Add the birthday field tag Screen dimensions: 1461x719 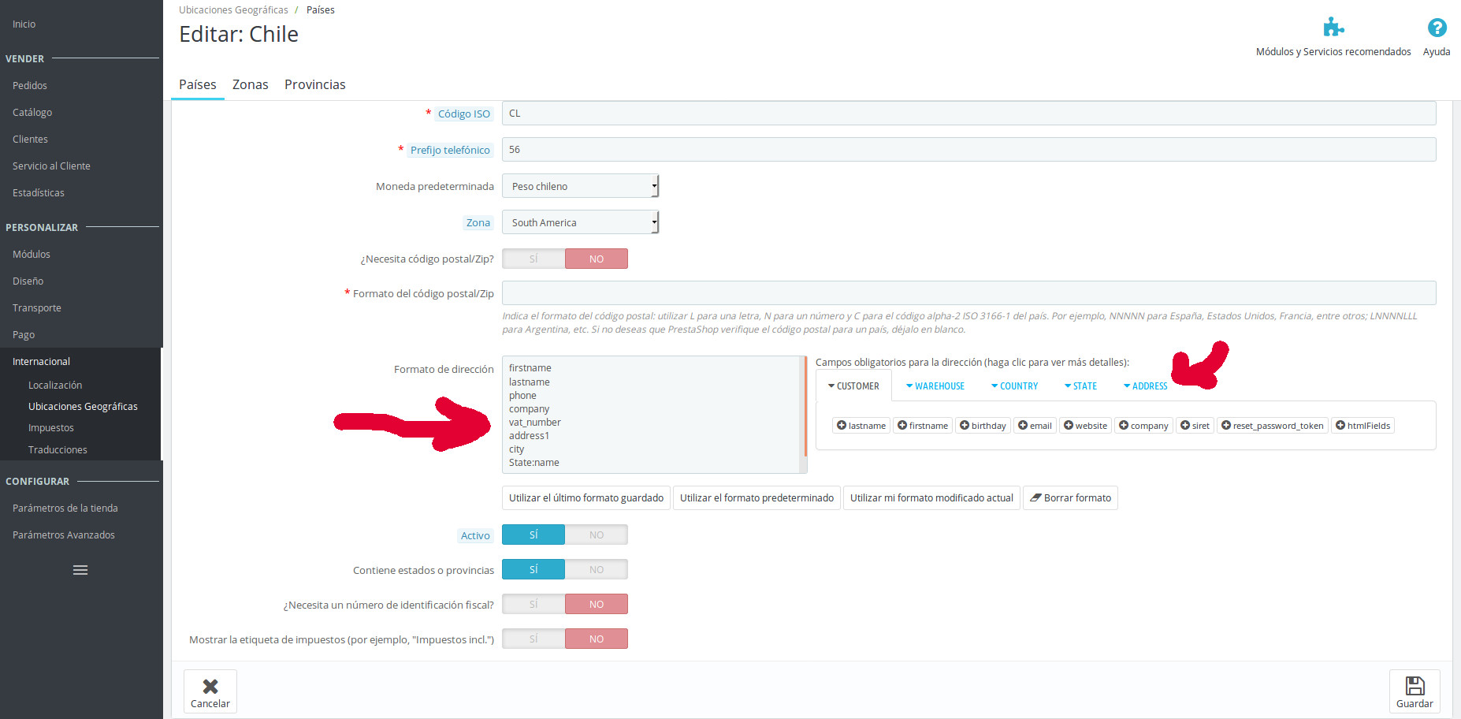click(x=983, y=426)
